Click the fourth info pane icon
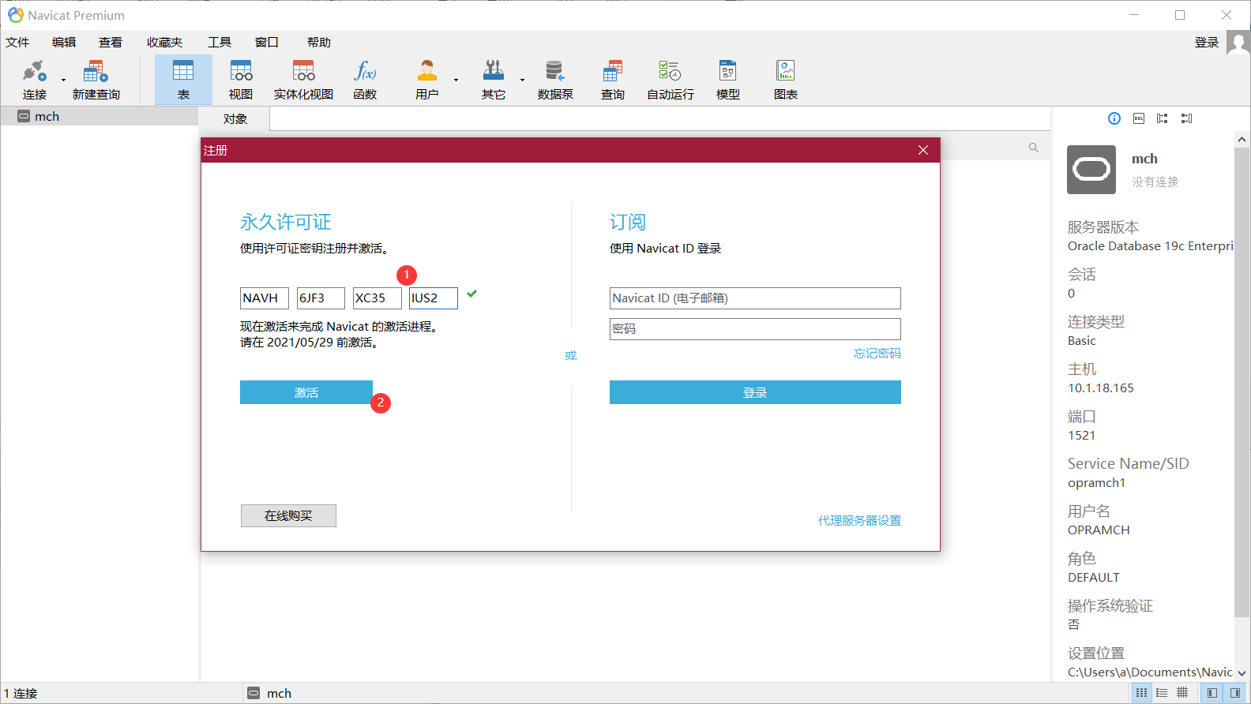 click(x=1186, y=118)
